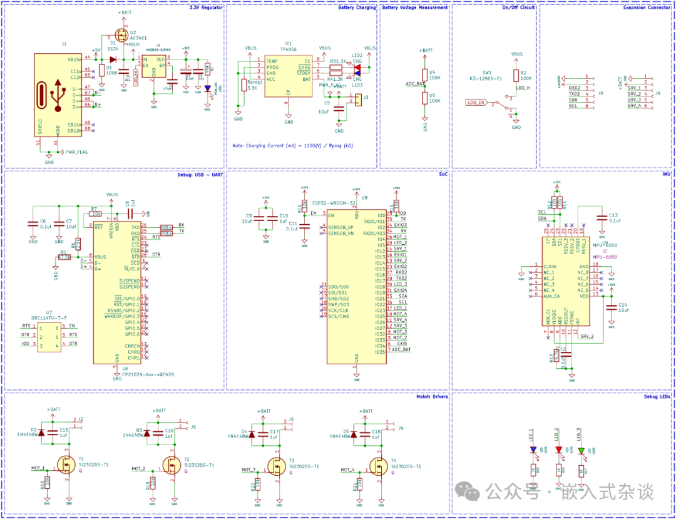This screenshot has height=519, width=676.
Task: Click the "Exapnsion Connector" section title
Action: [x=648, y=8]
